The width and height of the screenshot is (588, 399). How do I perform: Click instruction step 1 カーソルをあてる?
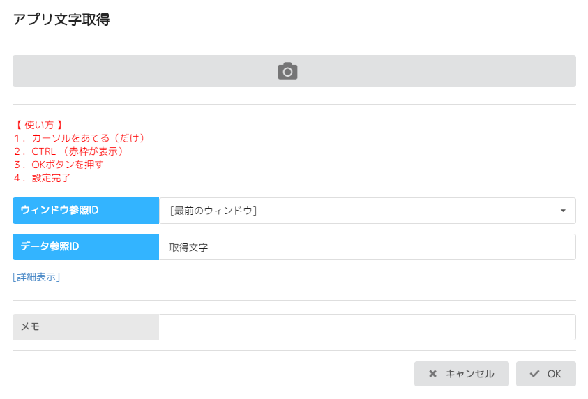click(79, 138)
